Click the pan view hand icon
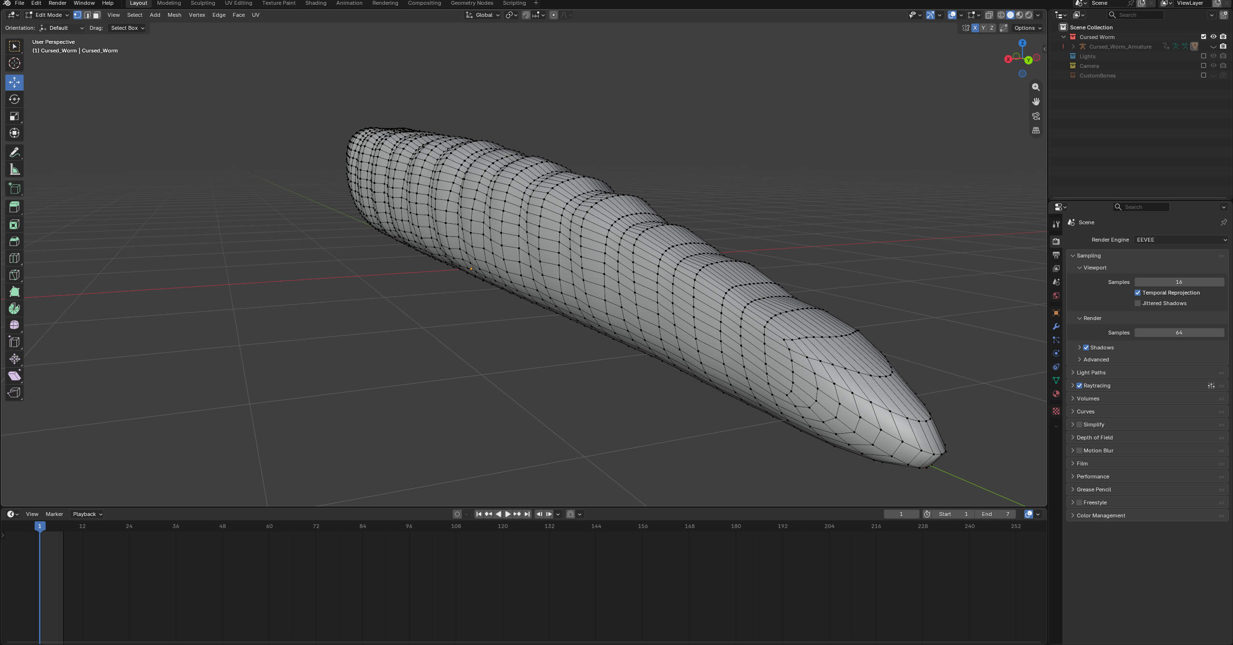1233x645 pixels. coord(1035,102)
